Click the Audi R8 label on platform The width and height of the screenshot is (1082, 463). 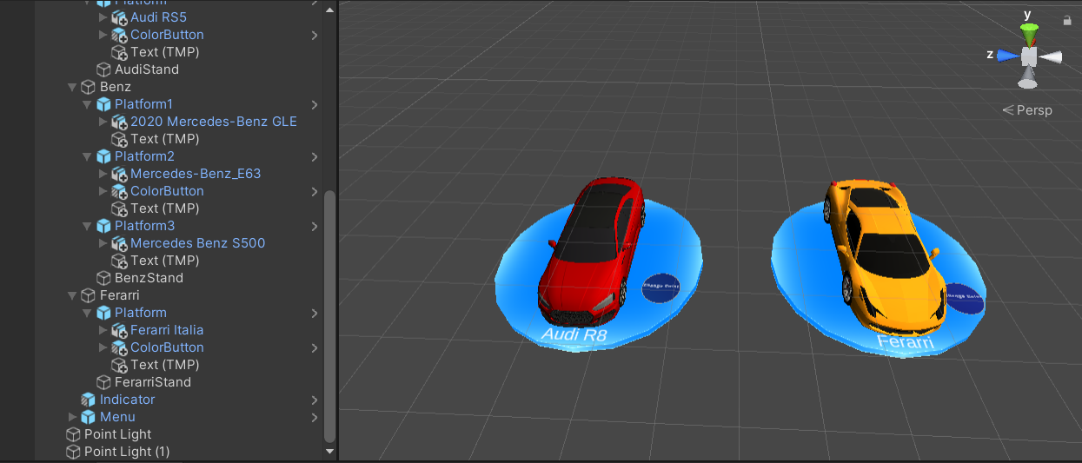(574, 334)
